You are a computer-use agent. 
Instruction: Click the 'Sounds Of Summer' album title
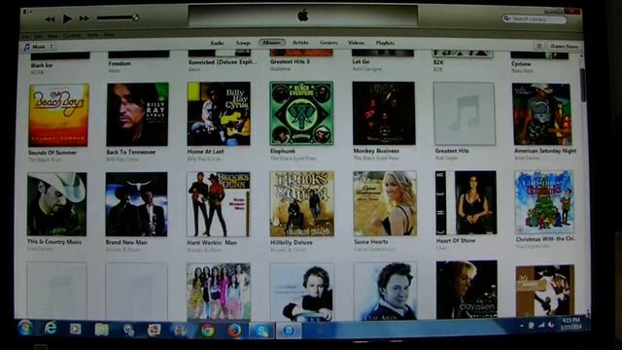[x=52, y=153]
